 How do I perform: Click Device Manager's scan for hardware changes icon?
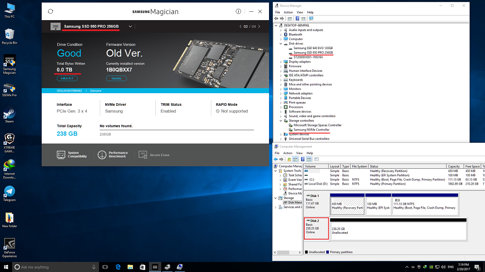[x=311, y=18]
